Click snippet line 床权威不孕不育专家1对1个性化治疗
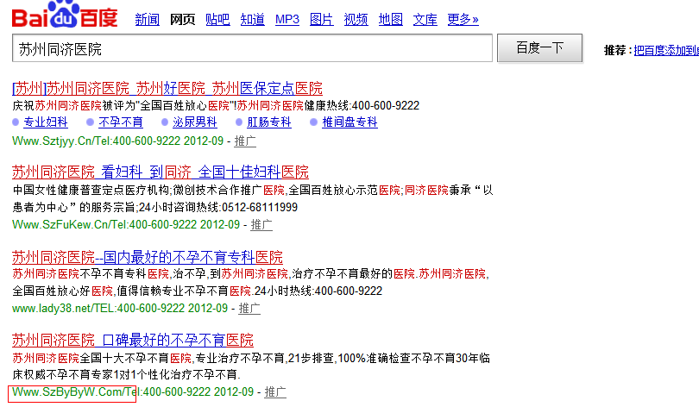Viewport: 699px width, 407px height. point(127,375)
